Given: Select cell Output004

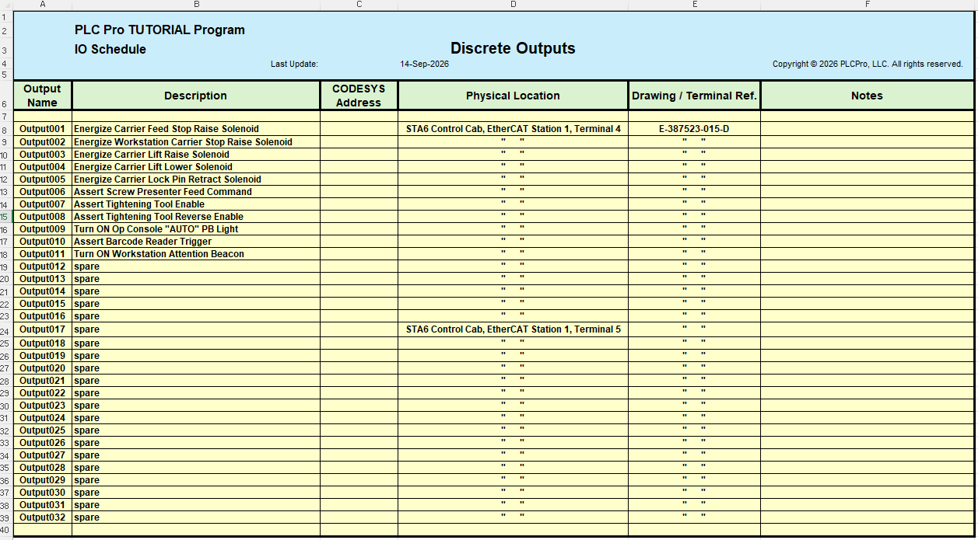Looking at the screenshot, I should (x=42, y=167).
